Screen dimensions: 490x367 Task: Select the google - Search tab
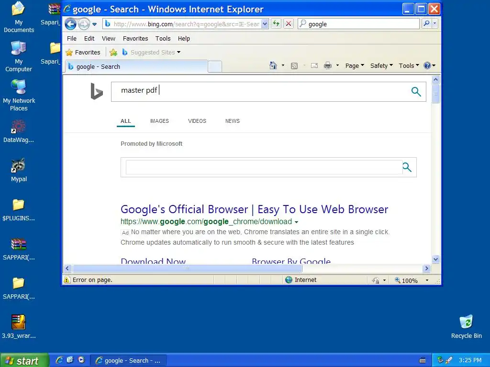click(x=136, y=66)
